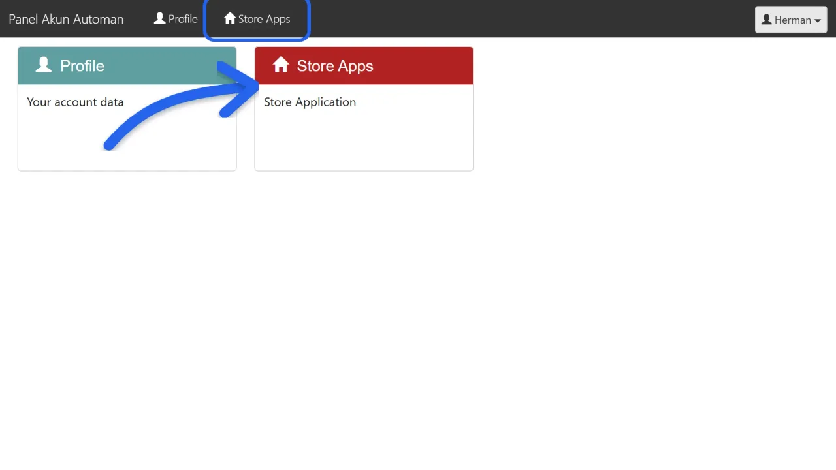Click the home icon in the navbar
Image resolution: width=836 pixels, height=470 pixels.
click(x=230, y=18)
